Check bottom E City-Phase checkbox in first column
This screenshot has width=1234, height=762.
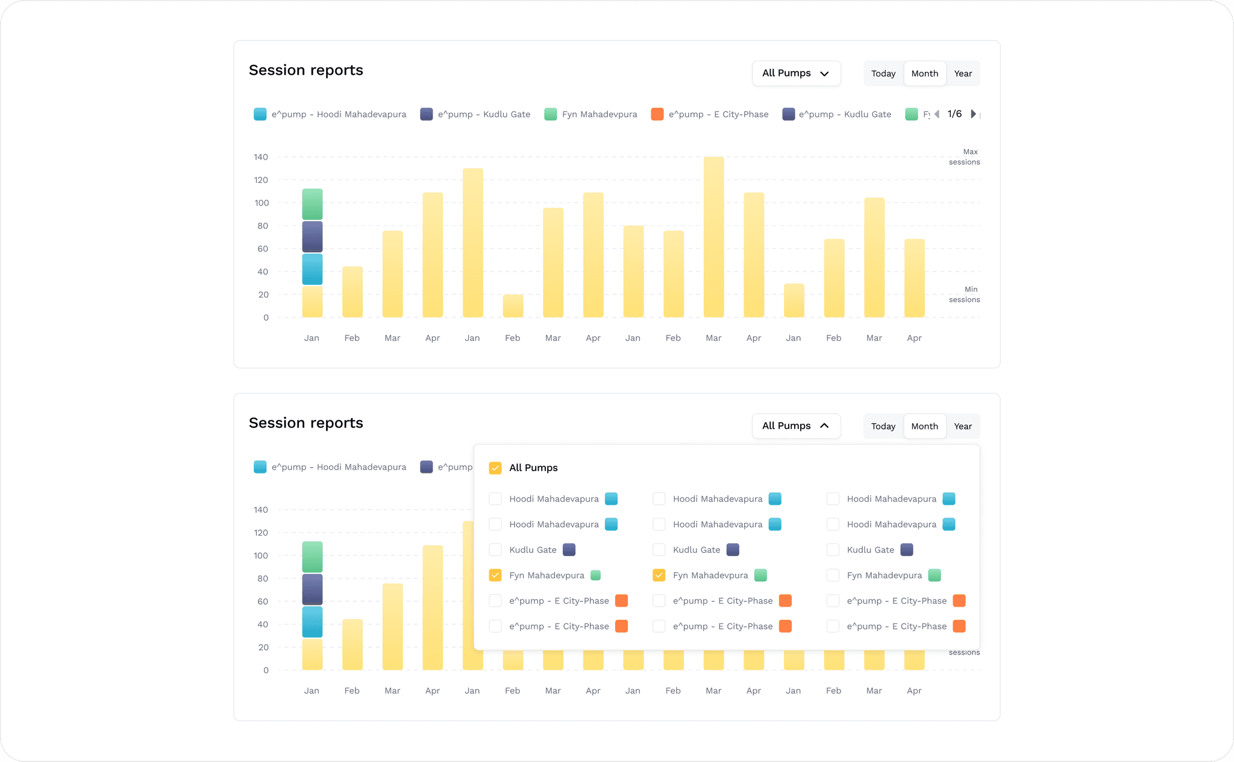coord(495,626)
